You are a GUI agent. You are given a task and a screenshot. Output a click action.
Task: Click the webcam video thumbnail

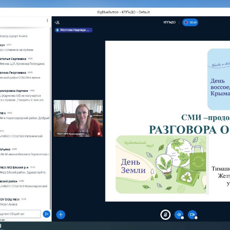click(78, 117)
